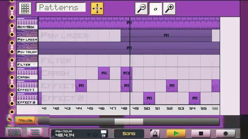Select the Psy Lazer track header
This screenshot has width=248, height=139.
point(28,36)
